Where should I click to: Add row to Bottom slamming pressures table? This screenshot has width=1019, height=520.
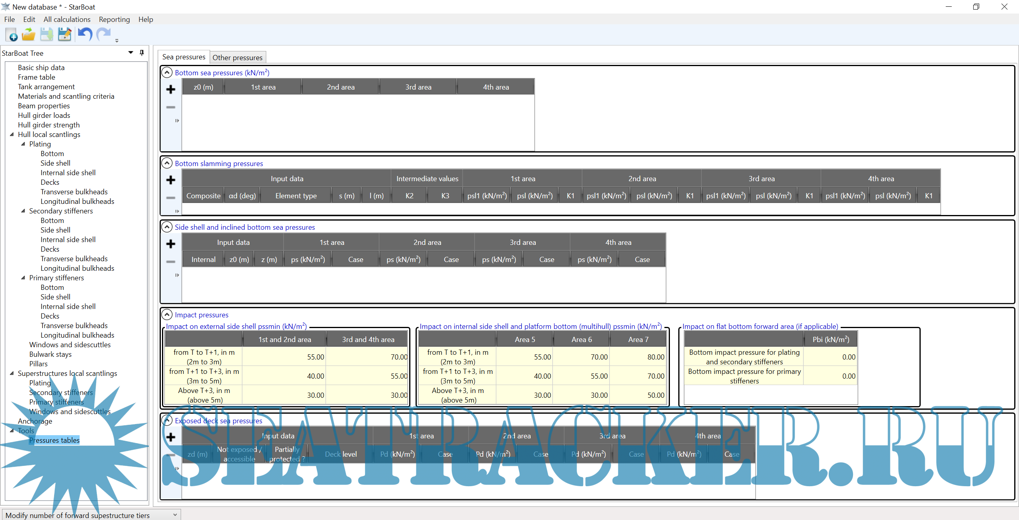[171, 180]
